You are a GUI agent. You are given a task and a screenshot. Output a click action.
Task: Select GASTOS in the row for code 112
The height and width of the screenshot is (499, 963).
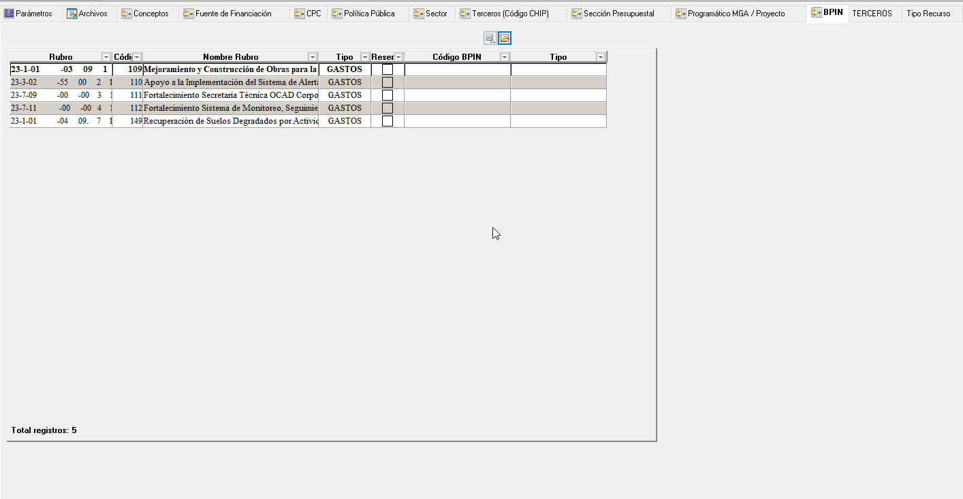[345, 108]
